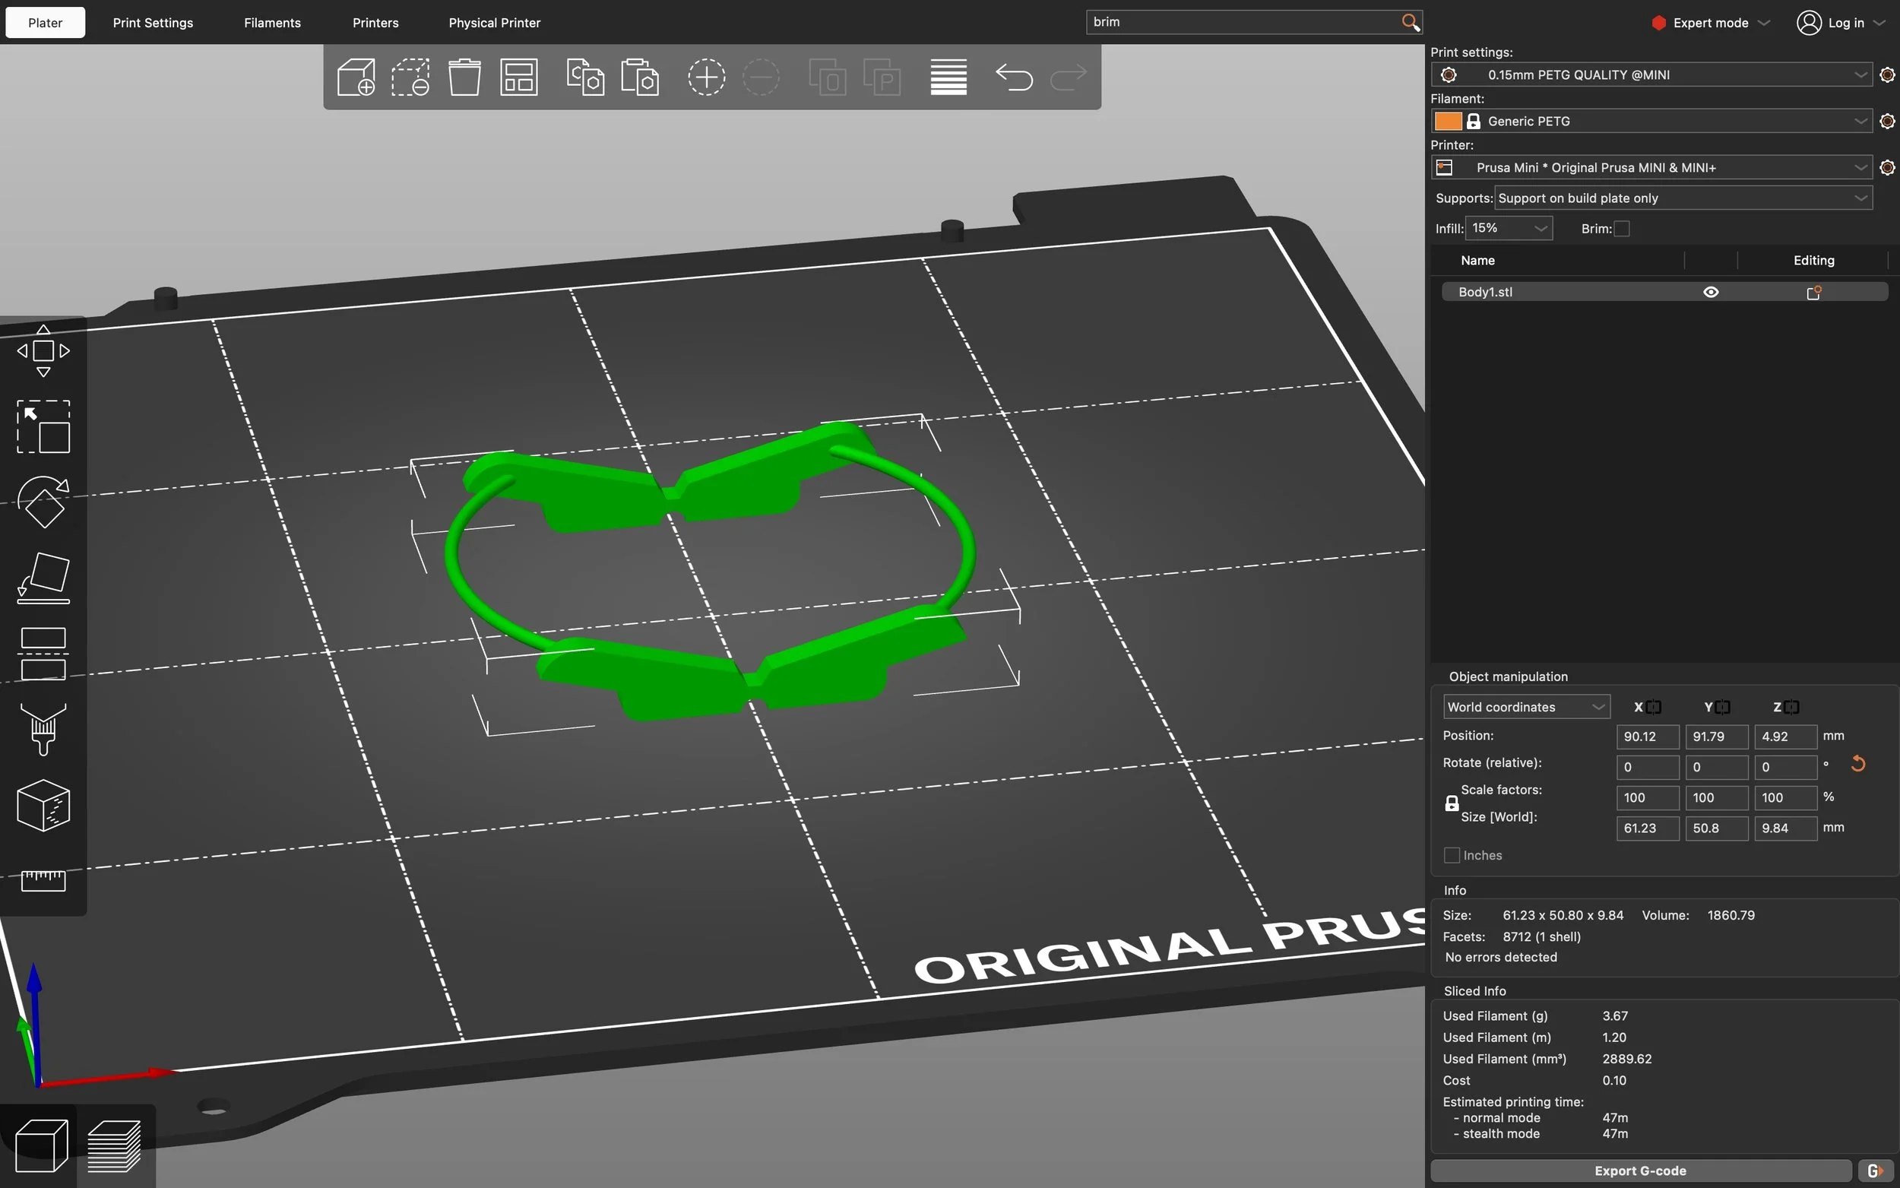Arrange objects on the bed
The height and width of the screenshot is (1188, 1900).
pyautogui.click(x=518, y=77)
